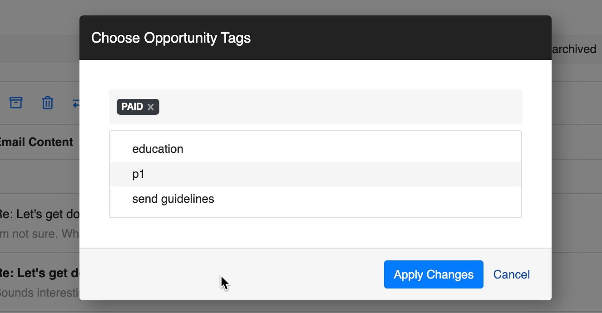Click the archived label at top right
The width and height of the screenshot is (602, 313).
coord(573,49)
